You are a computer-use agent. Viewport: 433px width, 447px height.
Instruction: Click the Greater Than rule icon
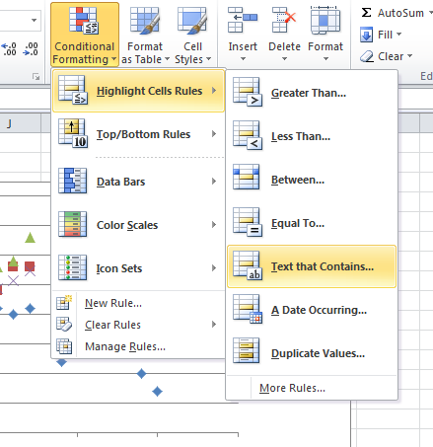click(248, 92)
